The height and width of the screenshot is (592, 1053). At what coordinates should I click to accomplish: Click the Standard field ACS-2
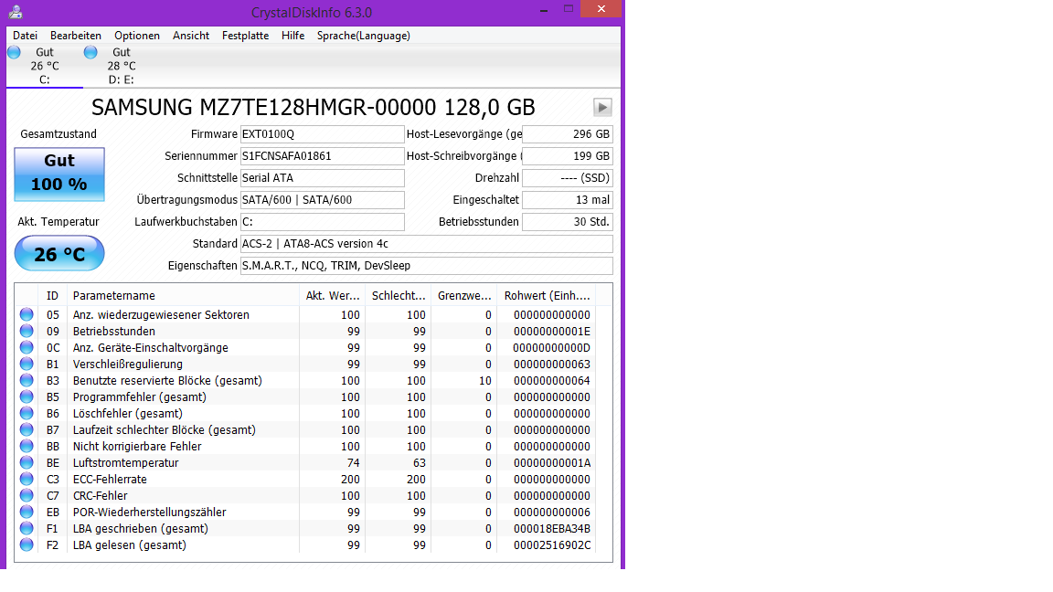point(427,244)
